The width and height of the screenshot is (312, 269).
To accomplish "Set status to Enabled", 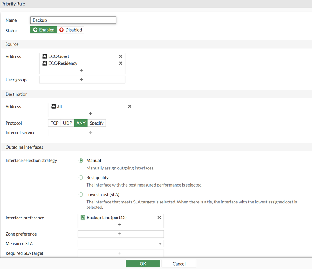I will point(44,30).
